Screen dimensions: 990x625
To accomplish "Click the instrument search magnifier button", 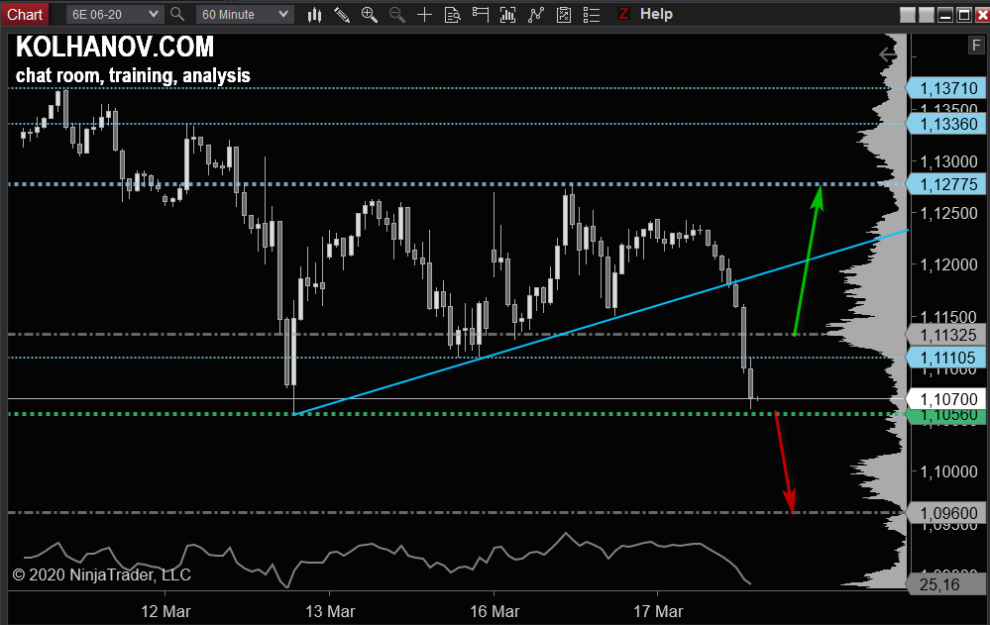I will click(176, 14).
